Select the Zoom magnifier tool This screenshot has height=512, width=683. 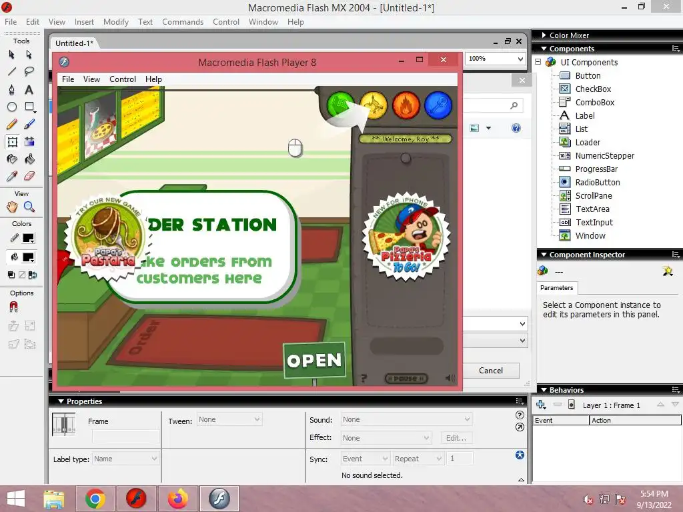pyautogui.click(x=29, y=207)
